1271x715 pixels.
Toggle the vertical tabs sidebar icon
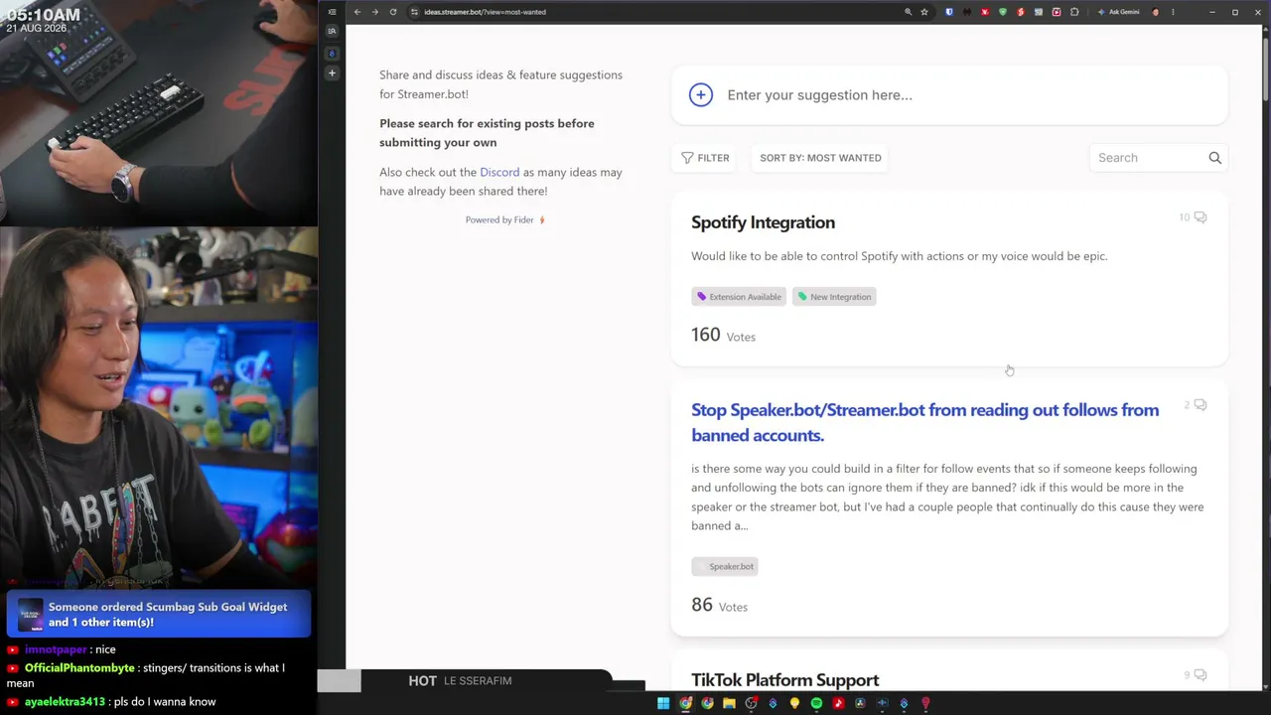coord(332,12)
